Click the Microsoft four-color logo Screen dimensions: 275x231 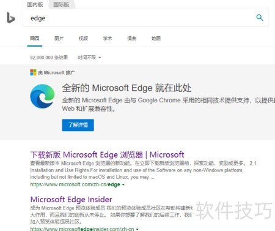[33, 72]
